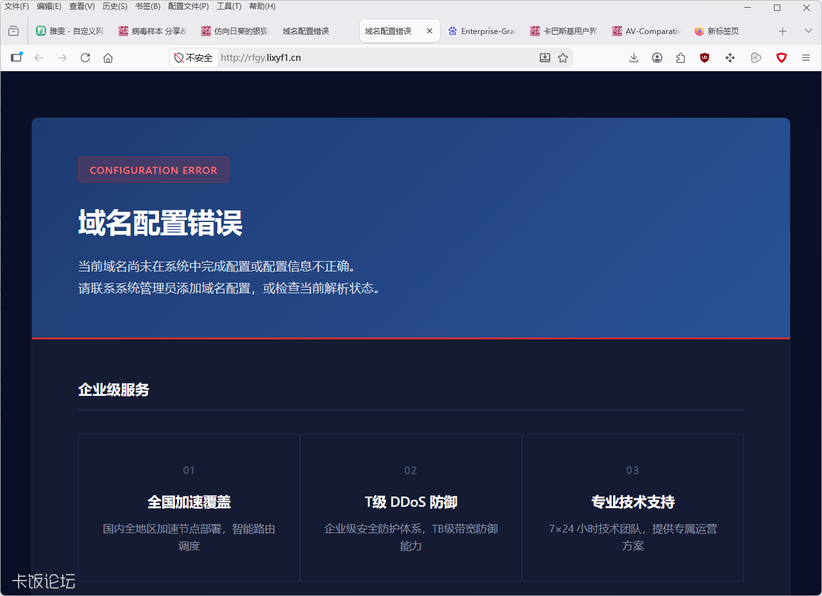The height and width of the screenshot is (596, 822).
Task: Open the home page icon
Action: pos(108,58)
